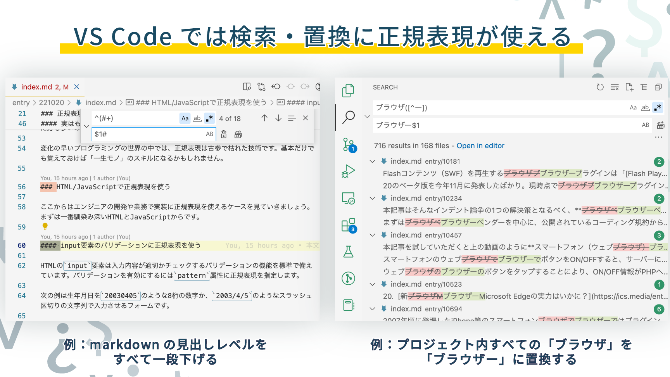Open the Run and Debug view
670x377 pixels.
[x=348, y=171]
